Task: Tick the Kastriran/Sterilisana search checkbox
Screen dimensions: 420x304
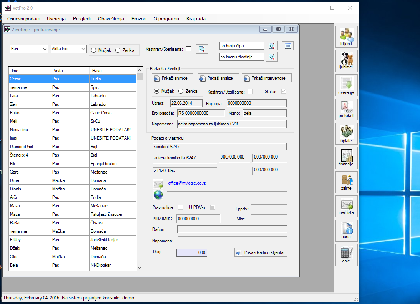Action: click(188, 49)
